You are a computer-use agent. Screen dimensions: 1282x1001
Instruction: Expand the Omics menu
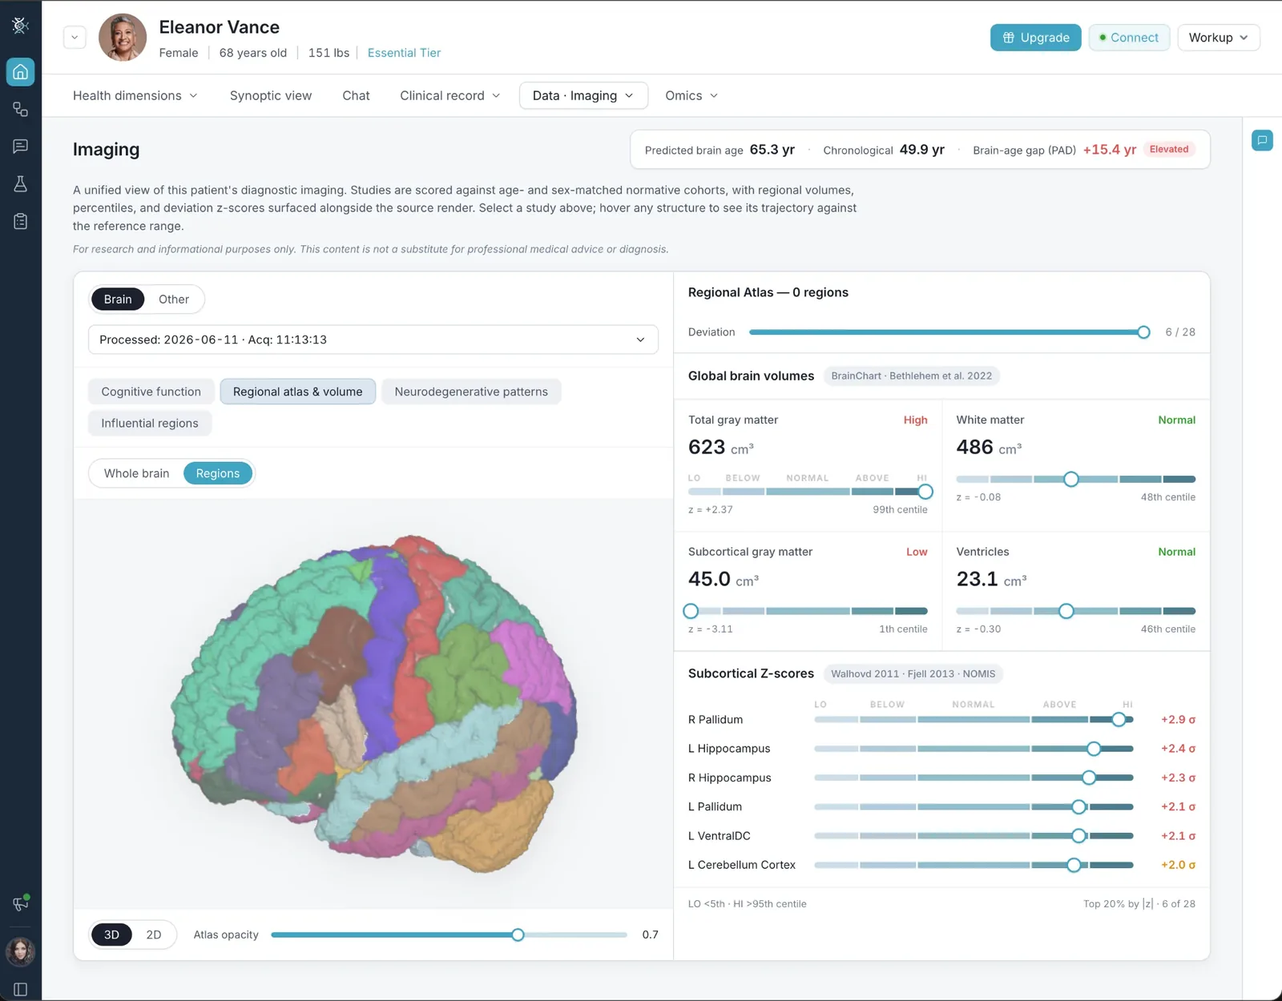pos(691,95)
